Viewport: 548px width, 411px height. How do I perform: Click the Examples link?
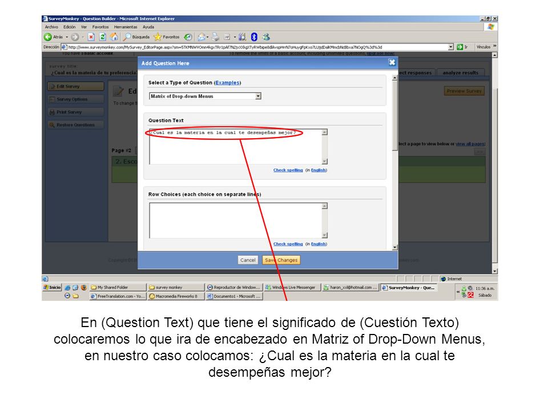[227, 82]
